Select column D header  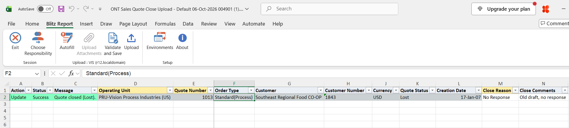[x=136, y=84]
